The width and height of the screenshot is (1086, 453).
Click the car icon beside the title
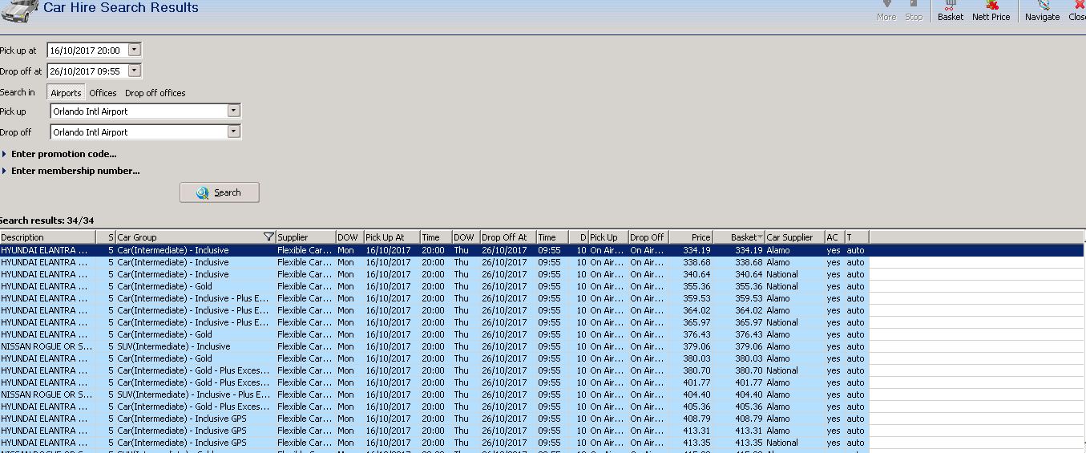[19, 10]
